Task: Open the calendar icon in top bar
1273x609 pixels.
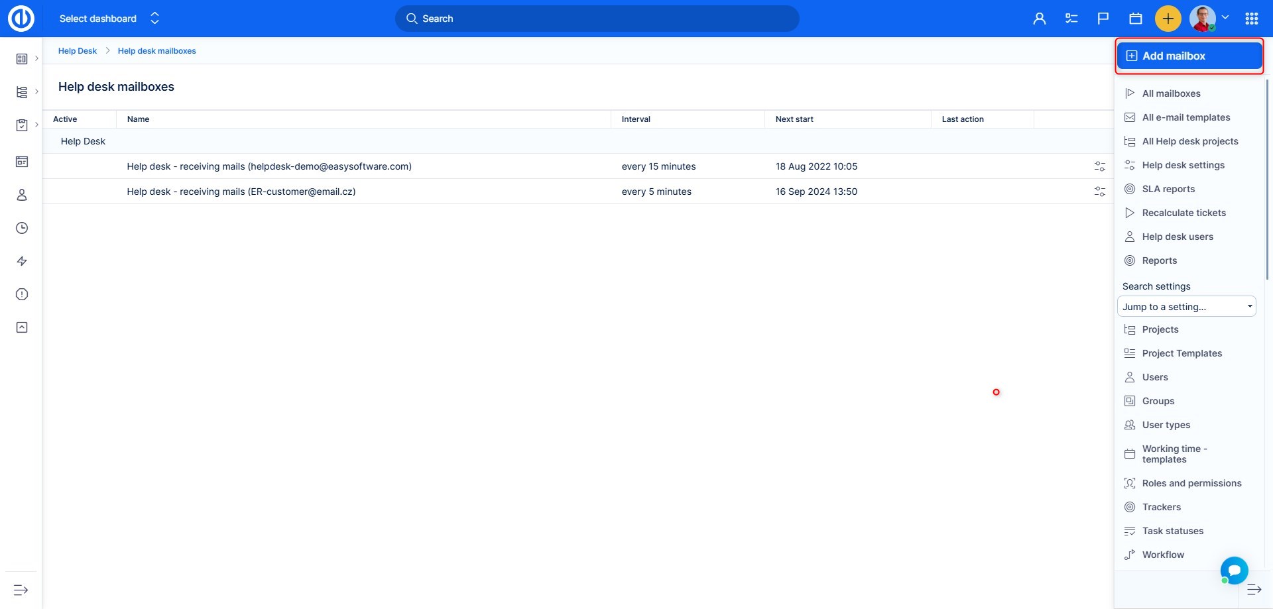Action: pos(1135,19)
